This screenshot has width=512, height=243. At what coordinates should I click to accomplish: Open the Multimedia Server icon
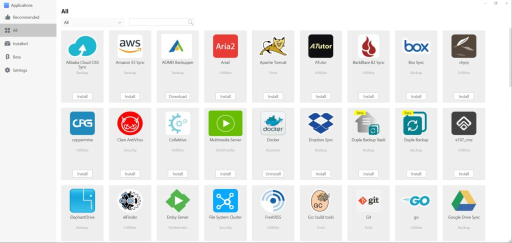coord(225,123)
